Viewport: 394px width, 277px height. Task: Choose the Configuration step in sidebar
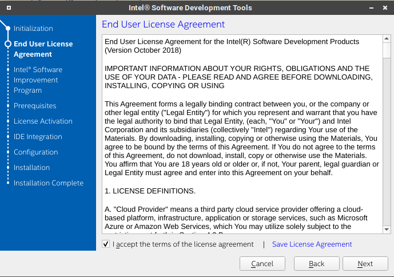(35, 152)
